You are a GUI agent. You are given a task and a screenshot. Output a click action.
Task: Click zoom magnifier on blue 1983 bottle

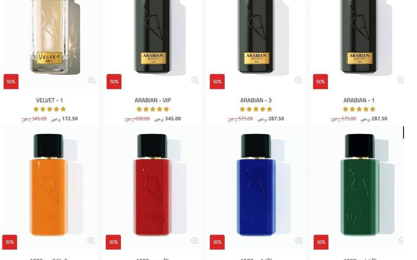pyautogui.click(x=299, y=241)
